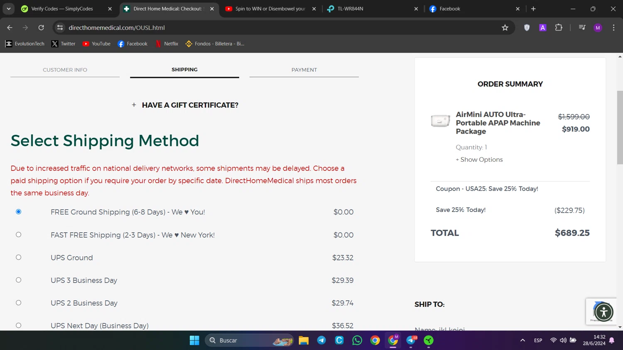Open the Facebook bookmark in bookmarks bar
Viewport: 623px width, 350px height.
(x=132, y=44)
